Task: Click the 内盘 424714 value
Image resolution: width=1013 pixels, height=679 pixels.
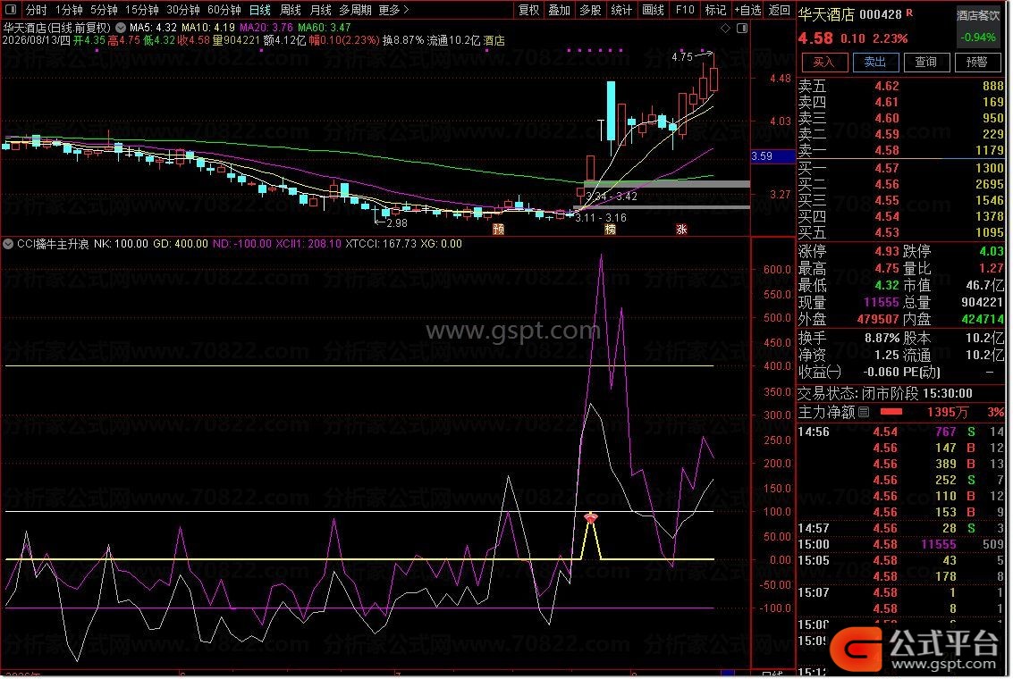Action: click(x=983, y=319)
